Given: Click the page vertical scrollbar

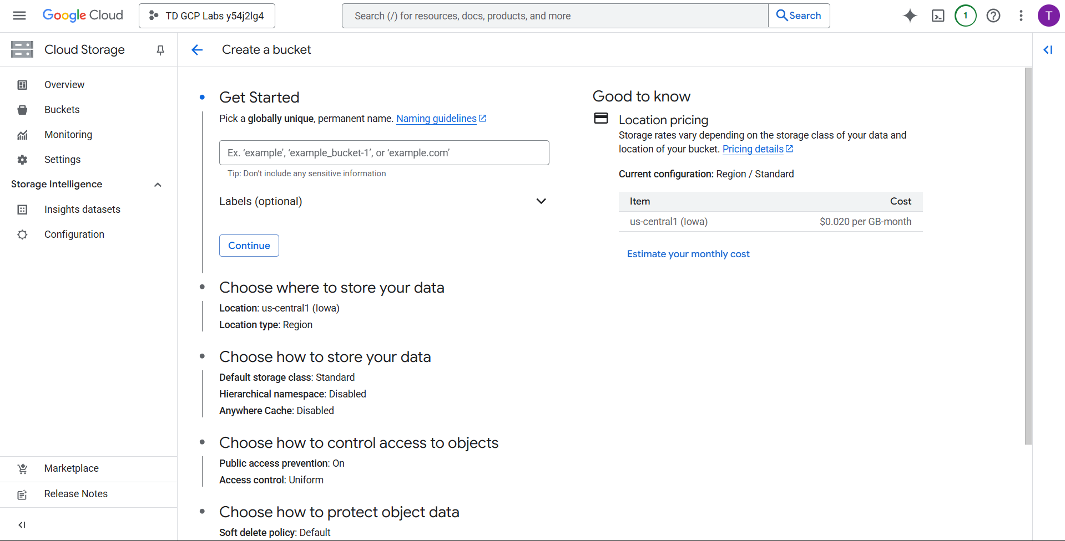Looking at the screenshot, I should point(1028,255).
